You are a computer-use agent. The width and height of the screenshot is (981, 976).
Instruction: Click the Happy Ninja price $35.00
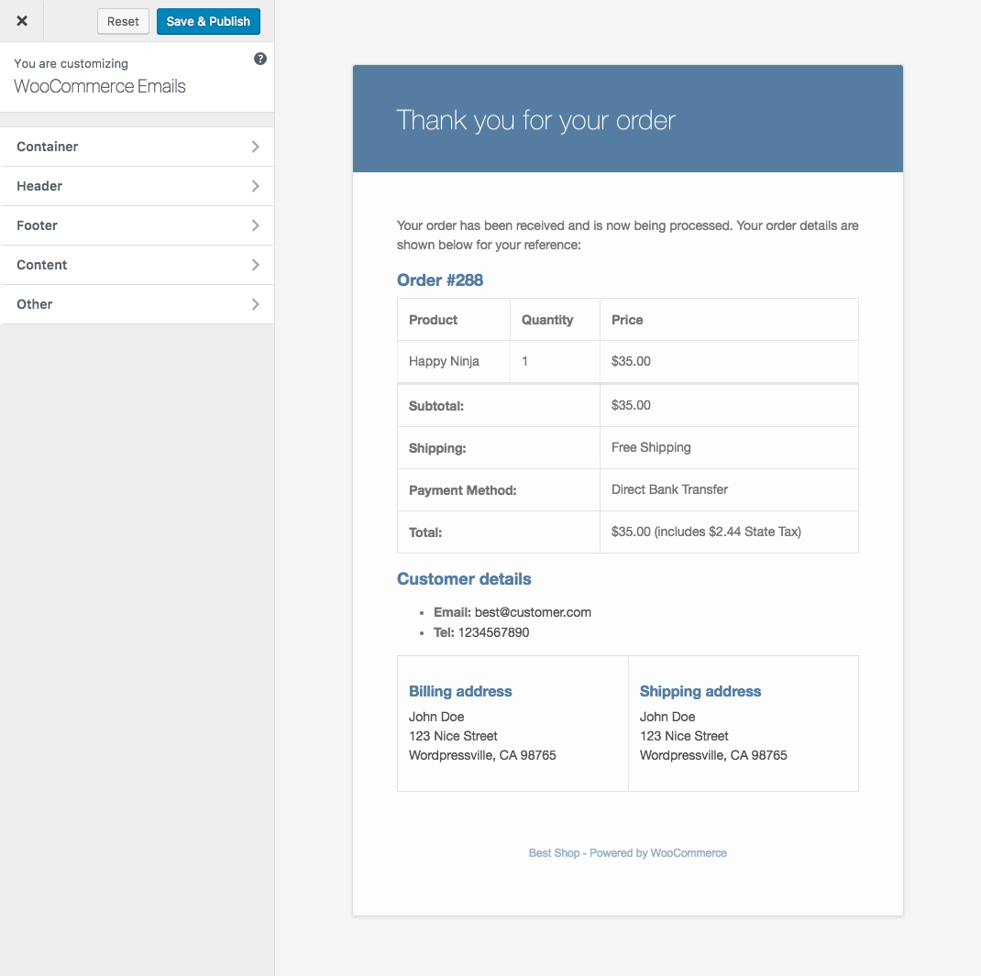[631, 361]
